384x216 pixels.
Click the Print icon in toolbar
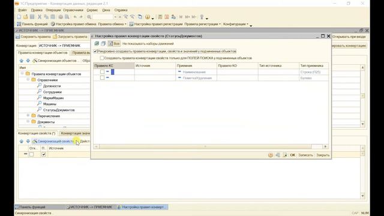coord(61,17)
